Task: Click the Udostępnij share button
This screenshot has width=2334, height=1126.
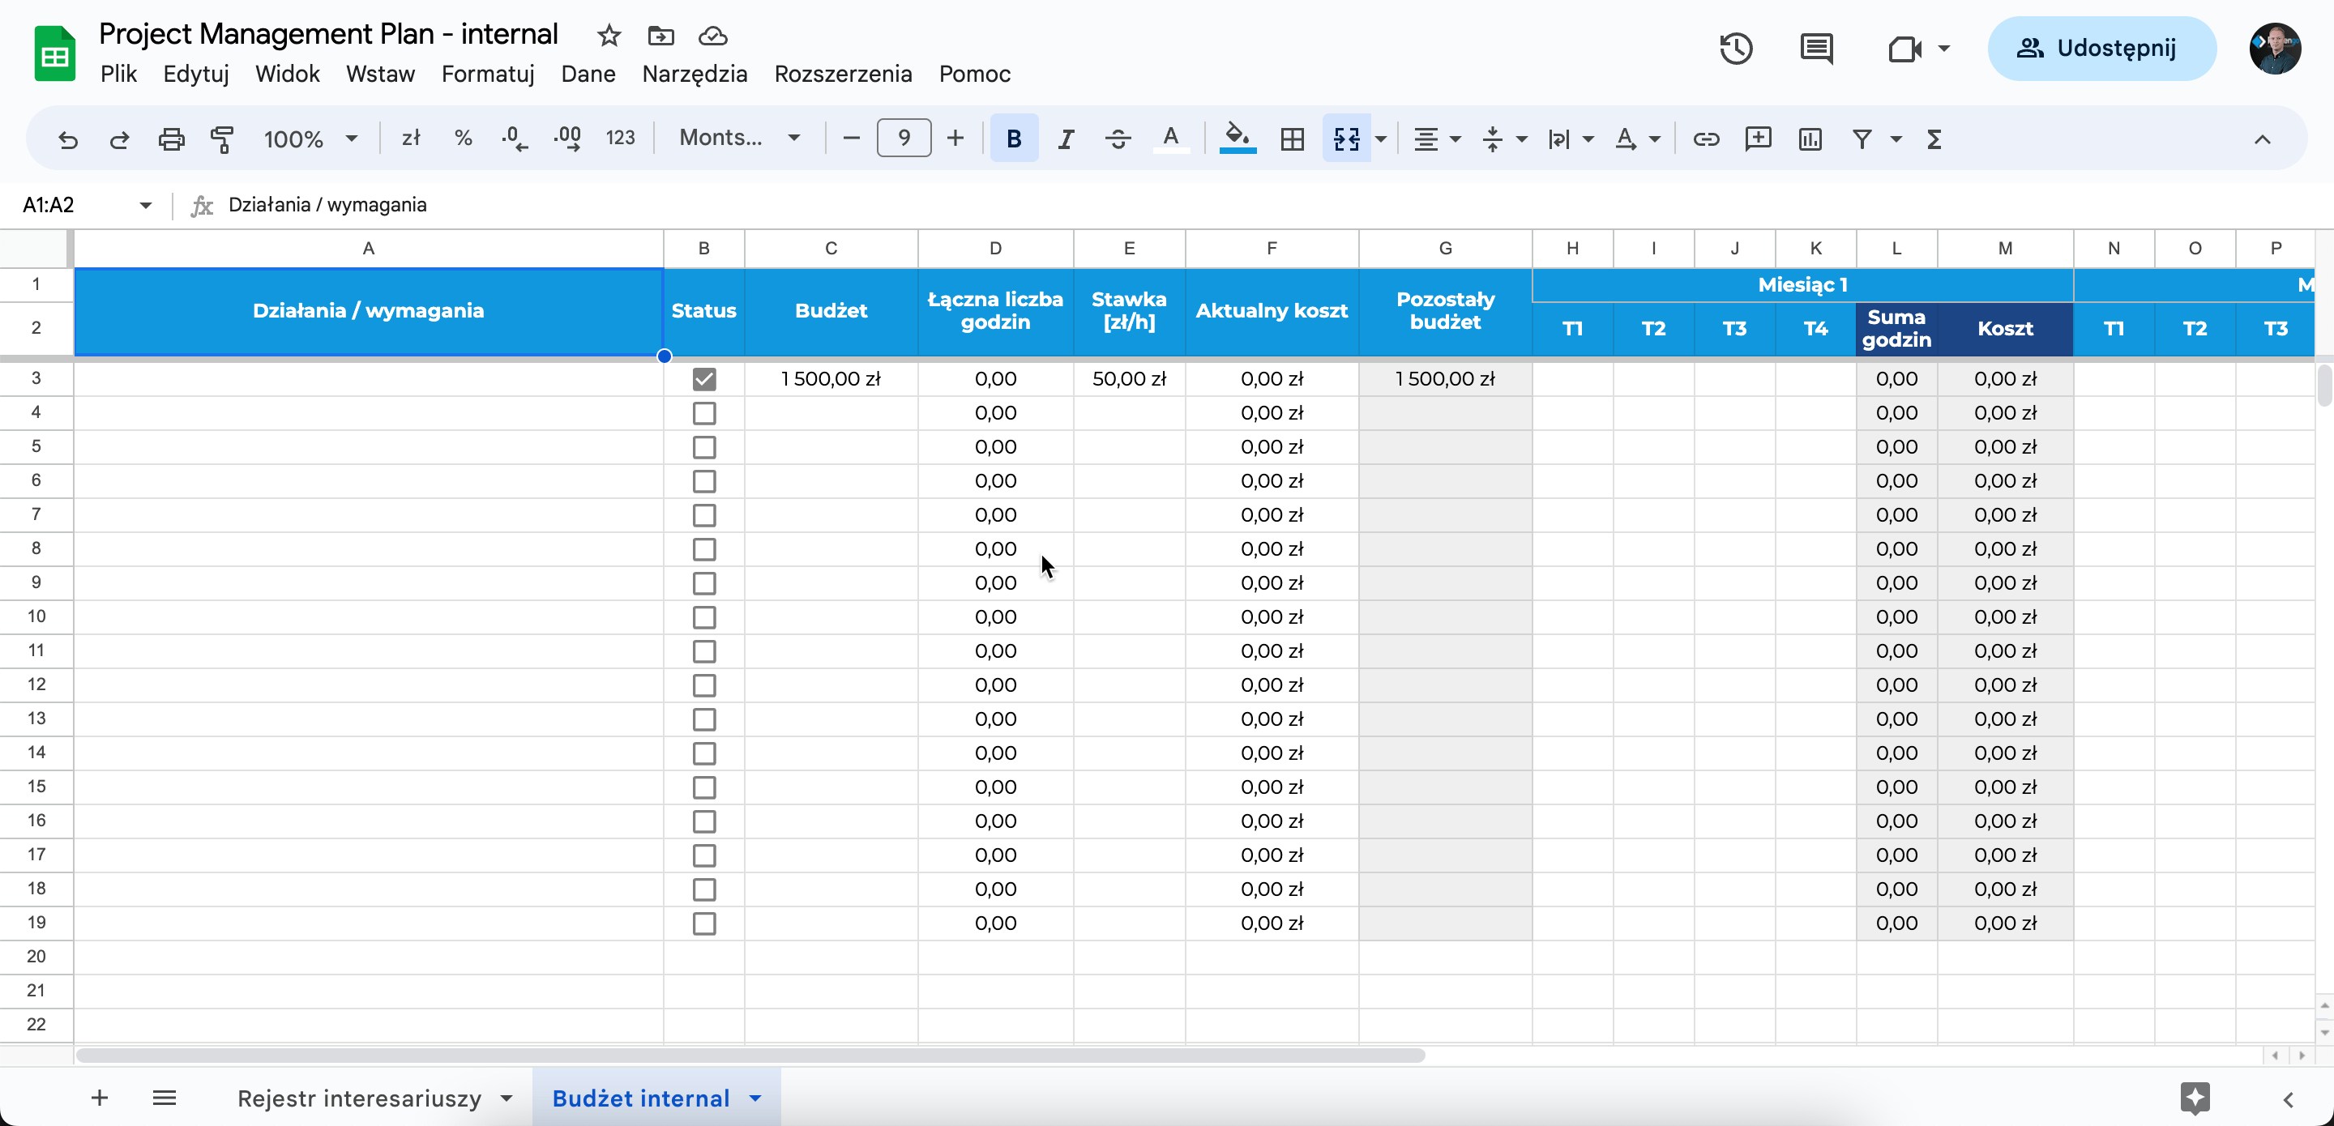Action: (2101, 48)
